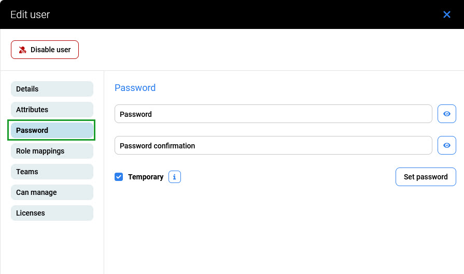464x274 pixels.
Task: Switch to the Attributes tab
Action: click(52, 110)
